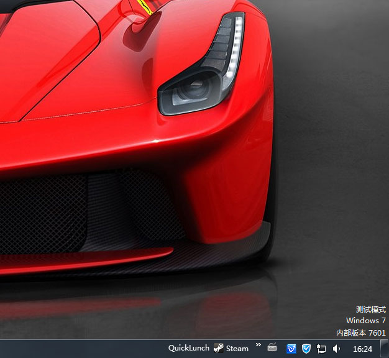The height and width of the screenshot is (358, 389).
Task: Open the 16:24 taskbar clock
Action: pos(362,349)
